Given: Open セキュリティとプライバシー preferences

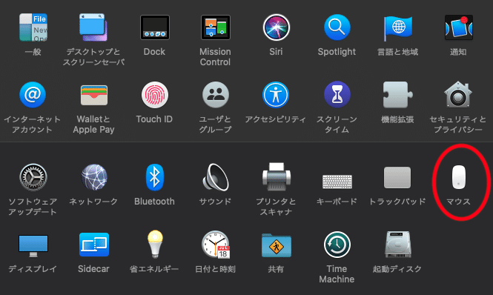Looking at the screenshot, I should coord(458,94).
